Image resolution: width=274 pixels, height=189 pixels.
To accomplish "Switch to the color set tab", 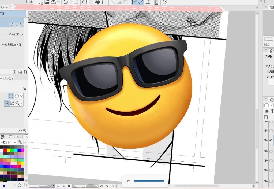I will [2, 137].
